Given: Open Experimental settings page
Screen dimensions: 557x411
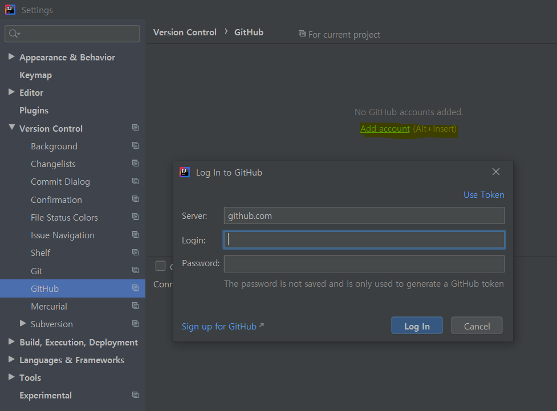Looking at the screenshot, I should (x=46, y=396).
